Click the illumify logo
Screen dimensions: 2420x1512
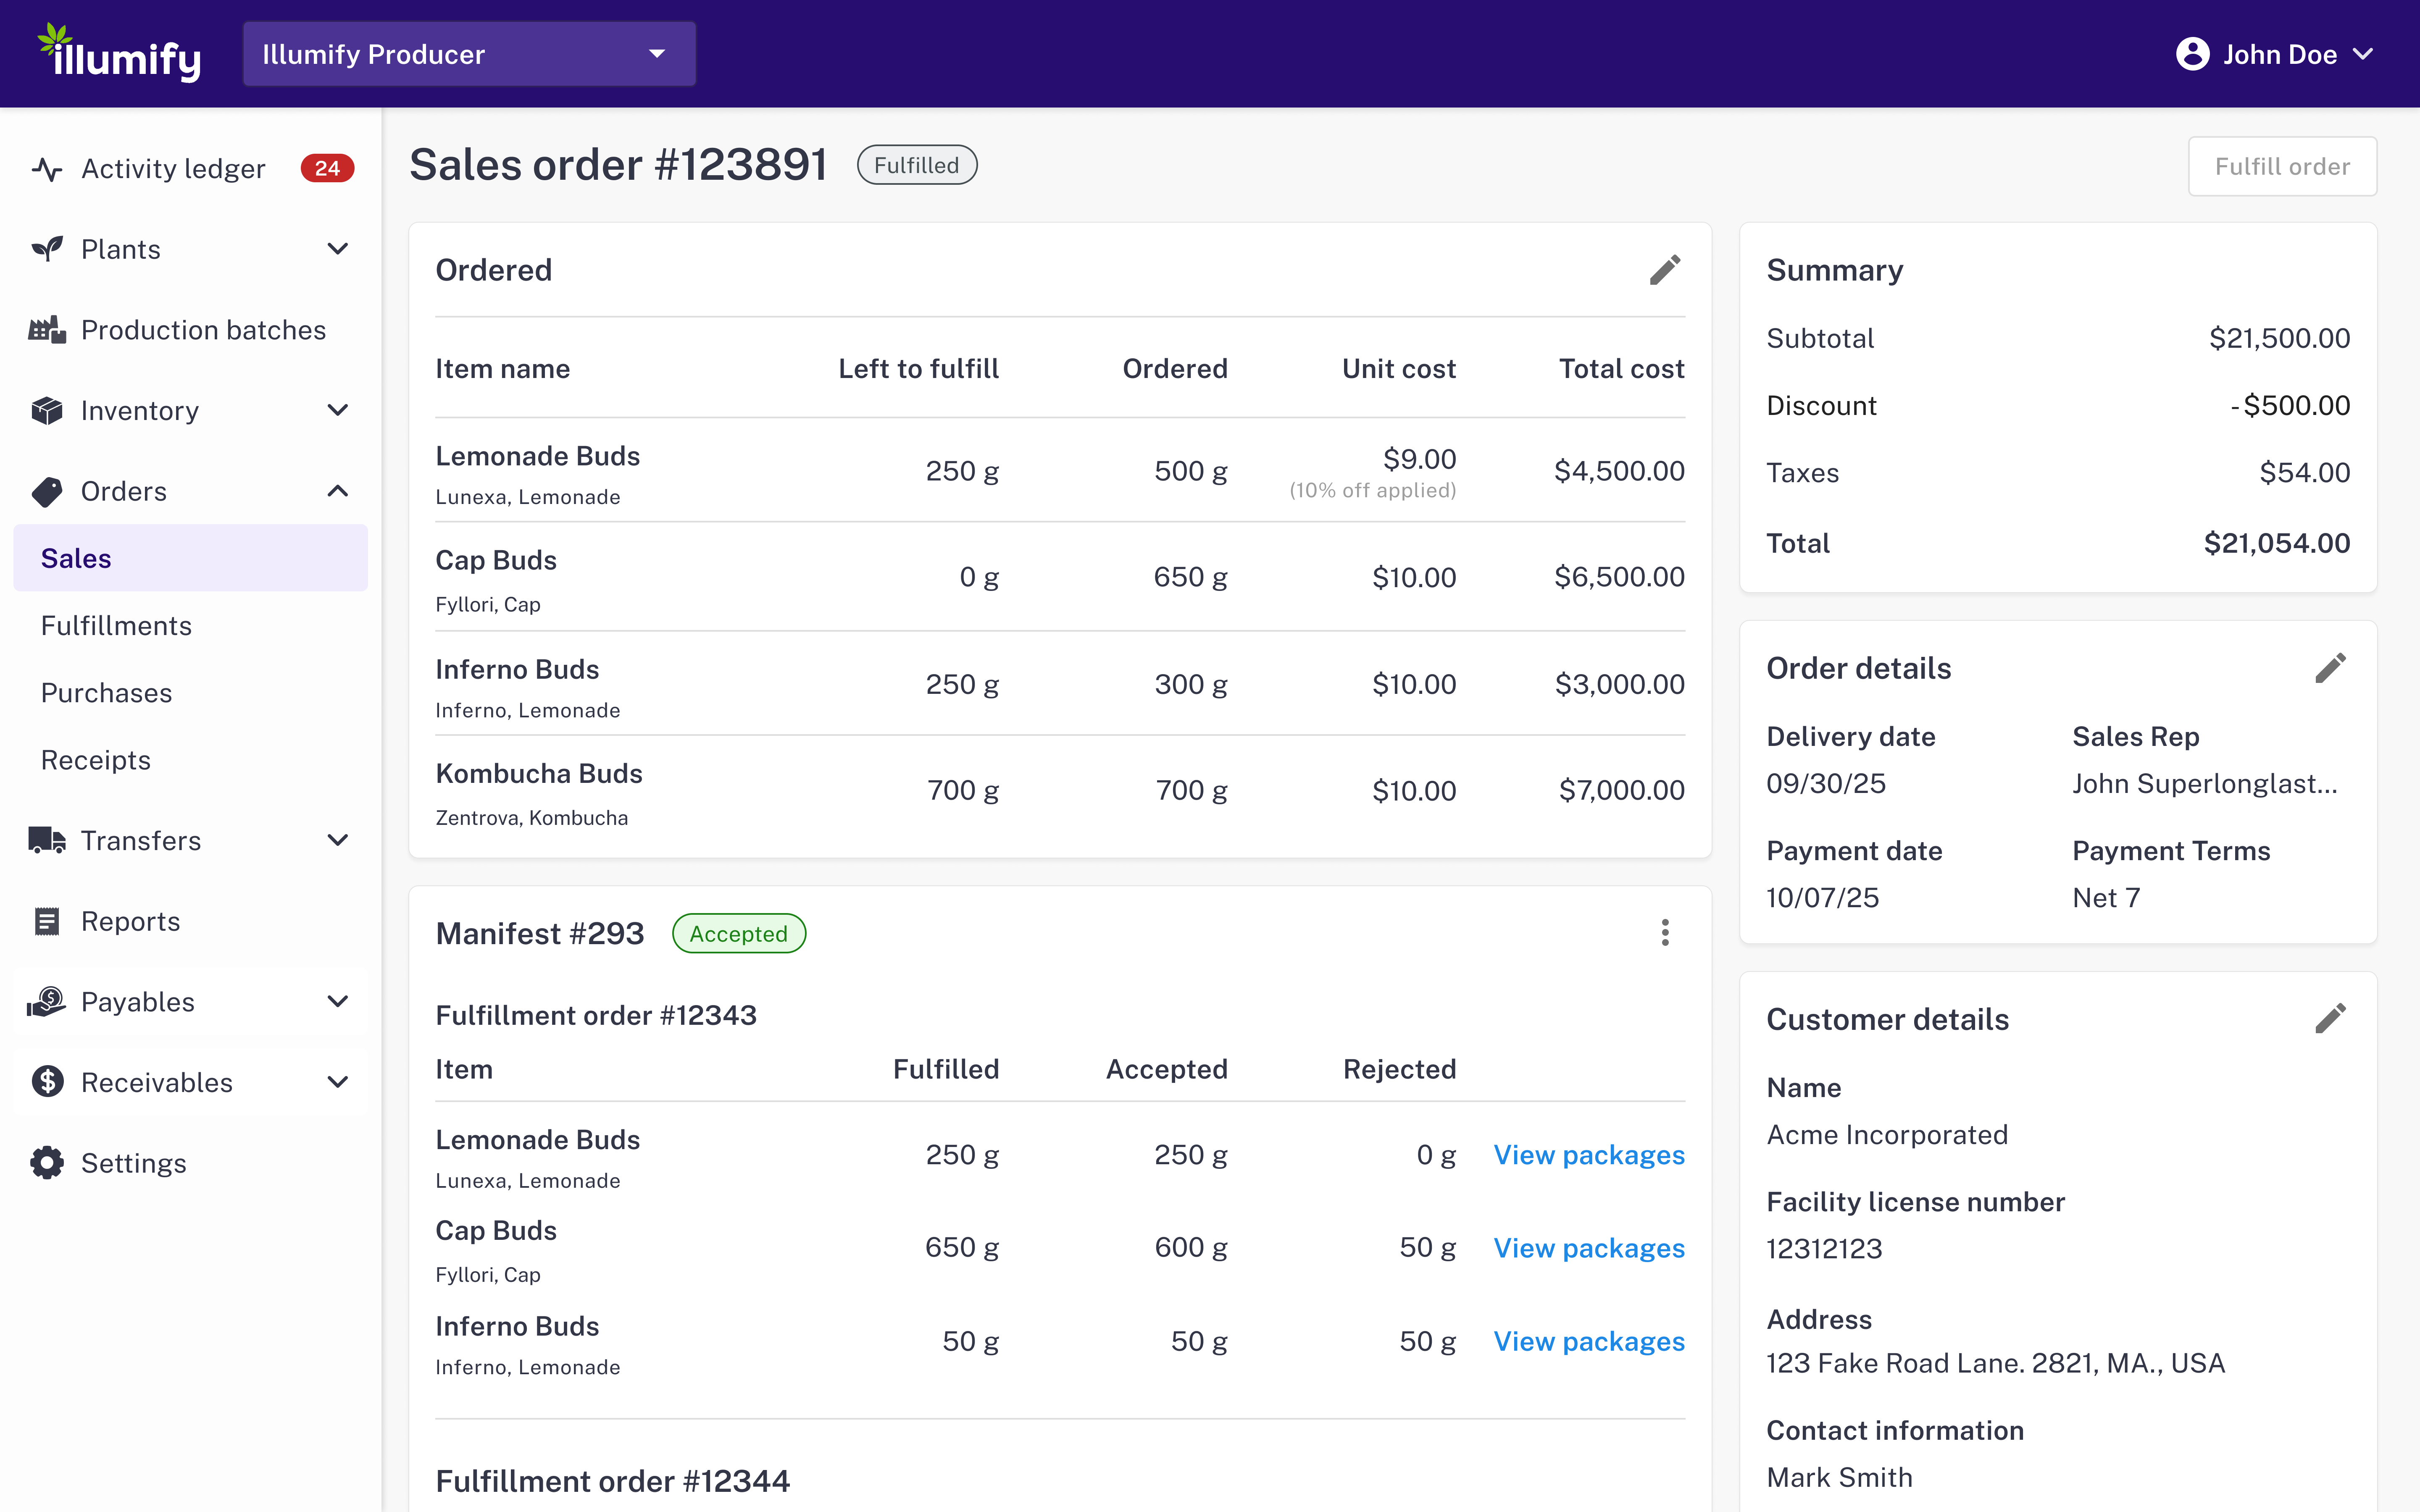click(x=119, y=53)
